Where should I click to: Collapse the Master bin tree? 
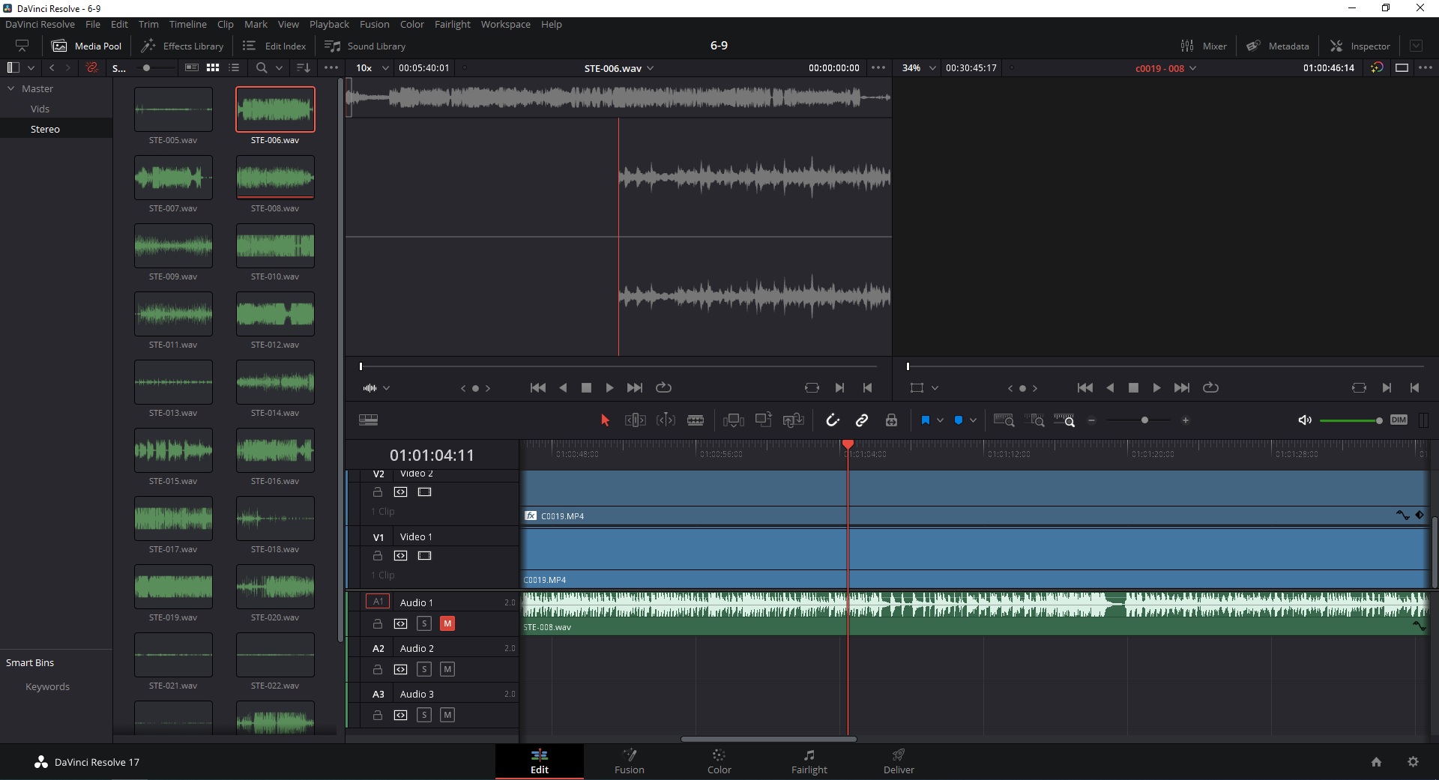(x=11, y=88)
